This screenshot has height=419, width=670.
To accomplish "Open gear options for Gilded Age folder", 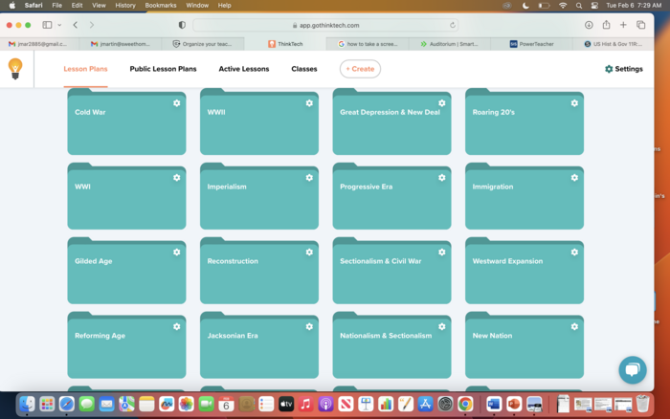I will coord(176,253).
